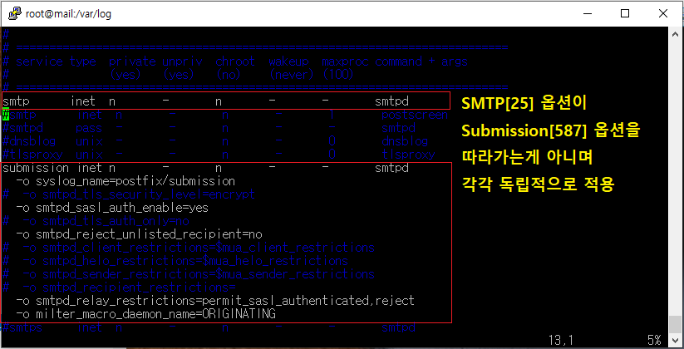Click '#smtps' at the start of the bottom line
The height and width of the screenshot is (349, 684).
pos(22,327)
